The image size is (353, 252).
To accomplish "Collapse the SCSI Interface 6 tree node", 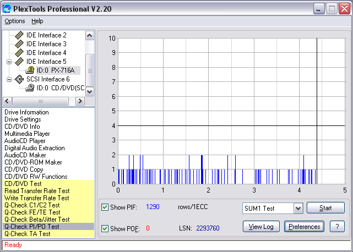I will click(x=9, y=79).
